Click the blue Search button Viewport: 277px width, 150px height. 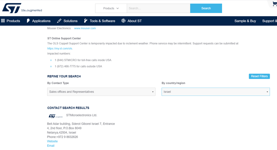pos(206,8)
